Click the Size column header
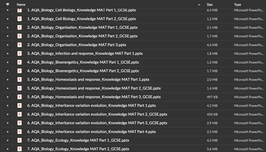266x152 pixels. [210, 5]
